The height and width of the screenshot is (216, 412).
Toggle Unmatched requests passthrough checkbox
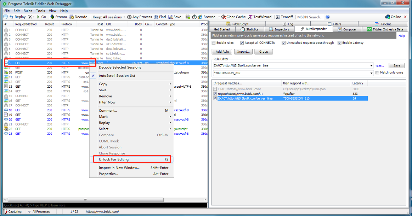point(283,43)
